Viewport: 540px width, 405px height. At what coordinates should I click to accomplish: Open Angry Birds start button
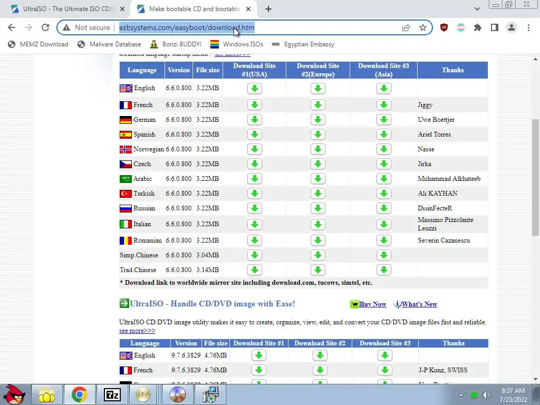[x=14, y=394]
